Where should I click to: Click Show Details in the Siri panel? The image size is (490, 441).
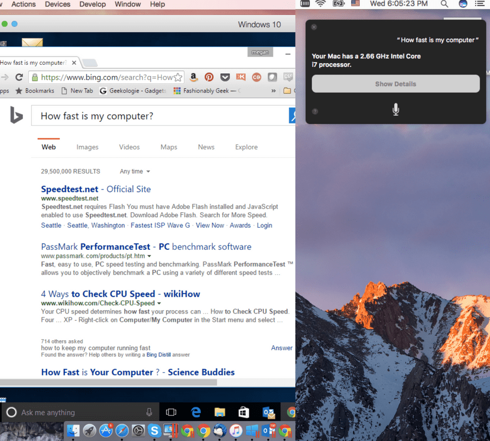[395, 84]
